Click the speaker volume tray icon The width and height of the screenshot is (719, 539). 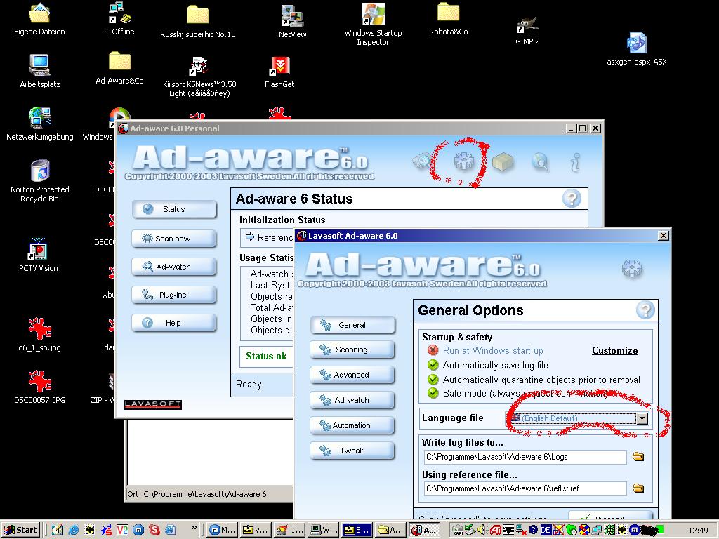pyautogui.click(x=482, y=531)
